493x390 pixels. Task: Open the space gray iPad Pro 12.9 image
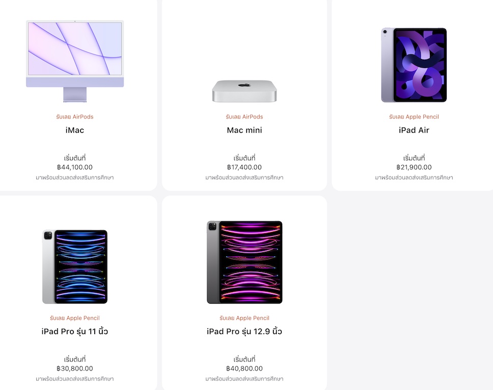244,262
